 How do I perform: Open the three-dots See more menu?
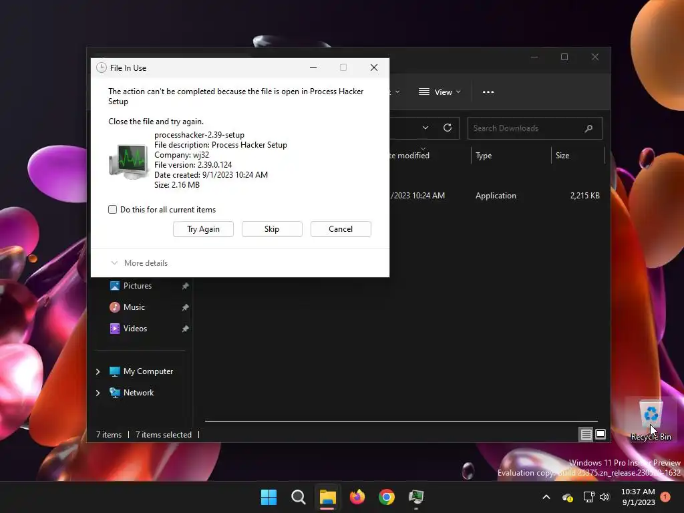(x=488, y=92)
